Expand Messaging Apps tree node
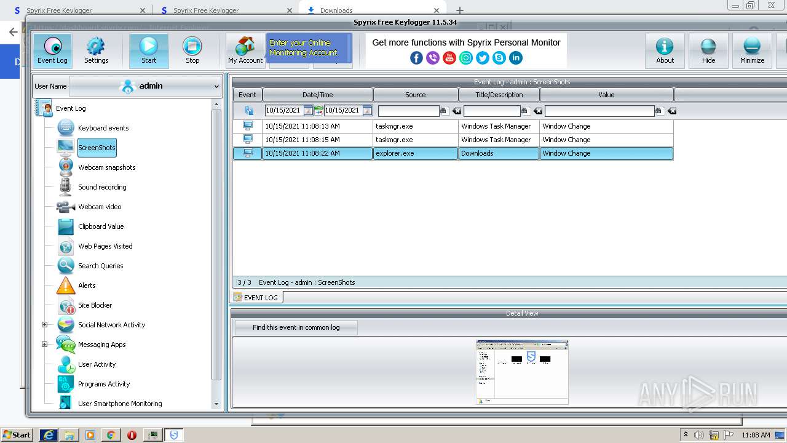The image size is (787, 443). pyautogui.click(x=44, y=345)
